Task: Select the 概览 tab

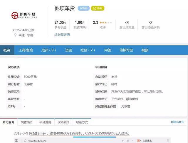Action: click(7, 50)
